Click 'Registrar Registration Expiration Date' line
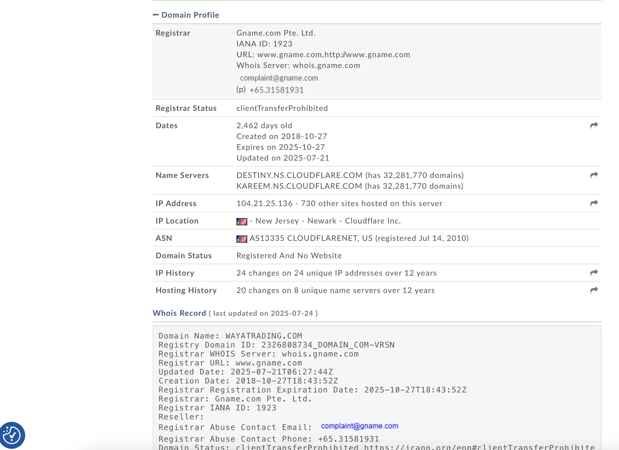 coord(312,390)
